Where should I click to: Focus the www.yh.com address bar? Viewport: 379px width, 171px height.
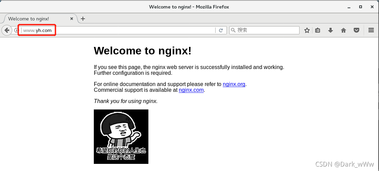pyautogui.click(x=118, y=30)
